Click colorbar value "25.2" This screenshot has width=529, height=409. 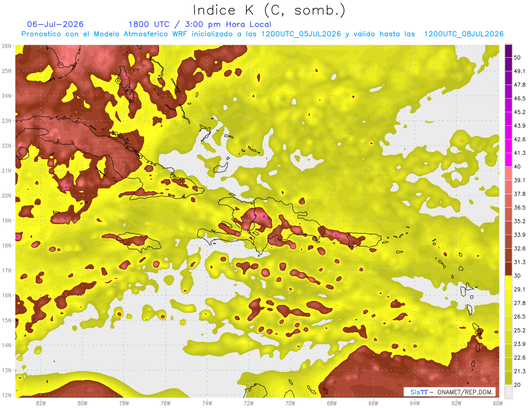coord(520,330)
